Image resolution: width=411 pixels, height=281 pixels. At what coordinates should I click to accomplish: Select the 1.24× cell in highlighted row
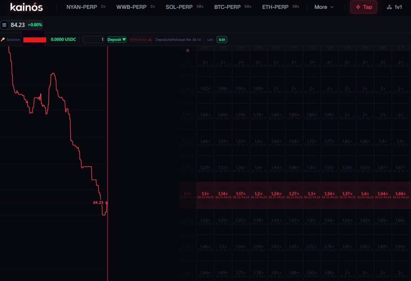277,195
